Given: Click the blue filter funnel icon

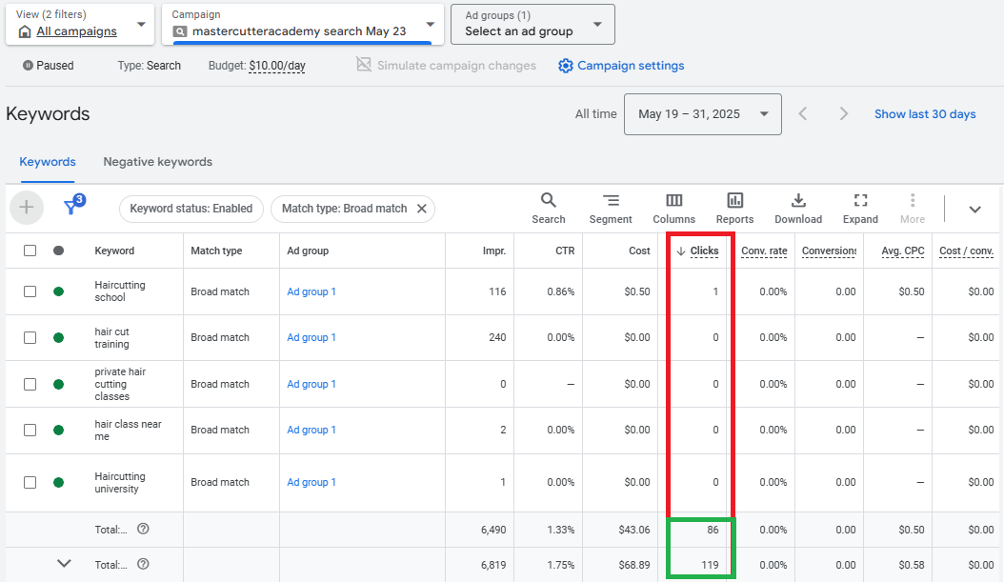Looking at the screenshot, I should point(71,207).
